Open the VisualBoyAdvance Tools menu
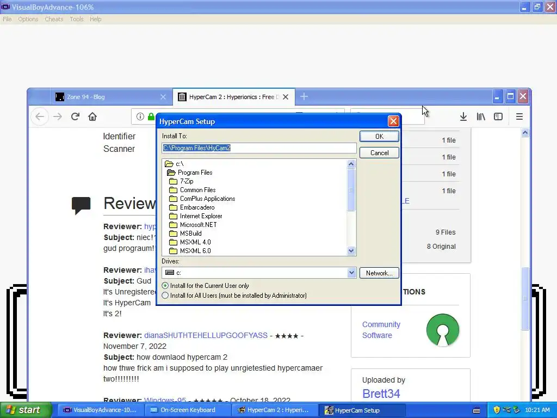Screen dimensions: 557x418 pyautogui.click(x=76, y=19)
